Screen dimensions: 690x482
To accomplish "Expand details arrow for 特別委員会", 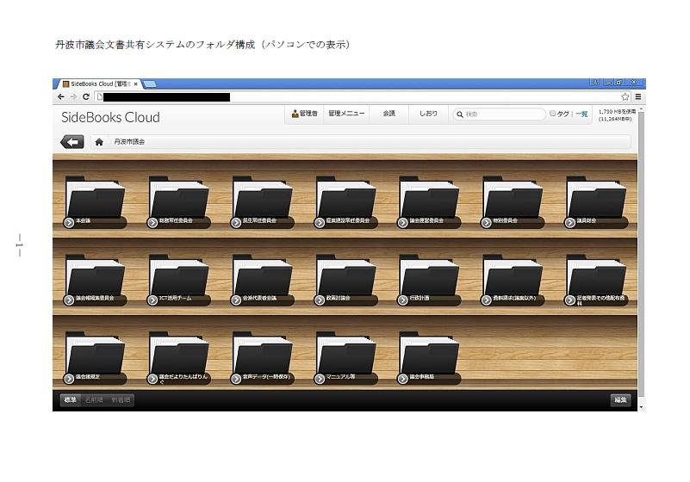I will coord(486,223).
